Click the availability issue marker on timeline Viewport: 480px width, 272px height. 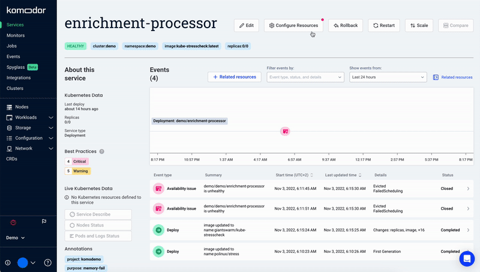[285, 131]
